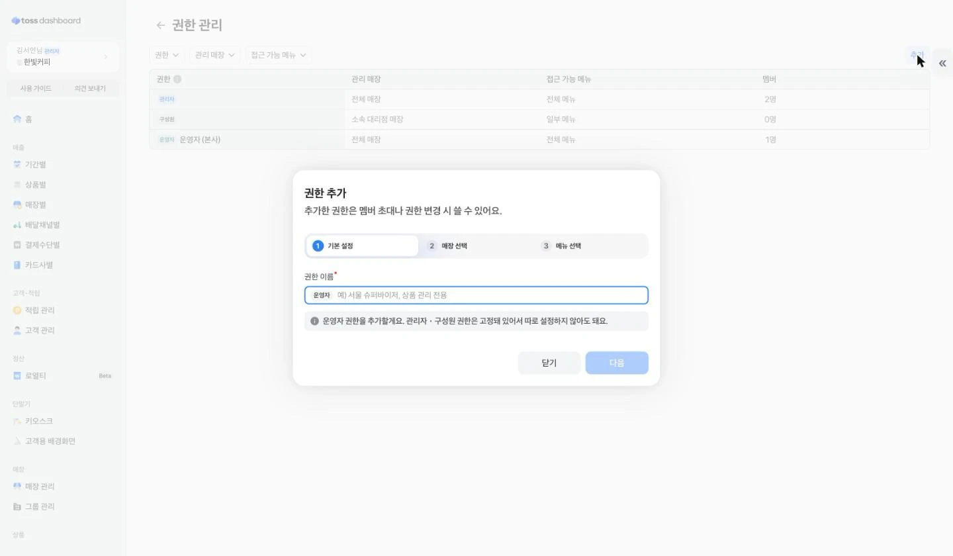The width and height of the screenshot is (953, 556).
Task: Click the '접근 가능 메뉴' column header
Action: pyautogui.click(x=568, y=79)
